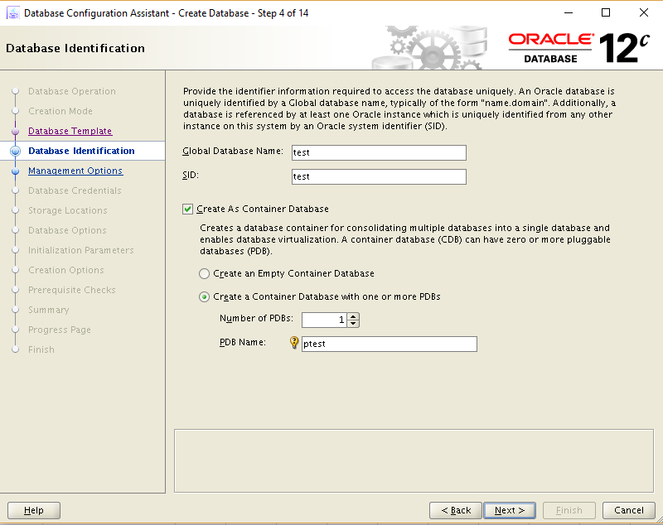The height and width of the screenshot is (525, 663).
Task: Click the Creation Mode step label
Action: click(60, 111)
